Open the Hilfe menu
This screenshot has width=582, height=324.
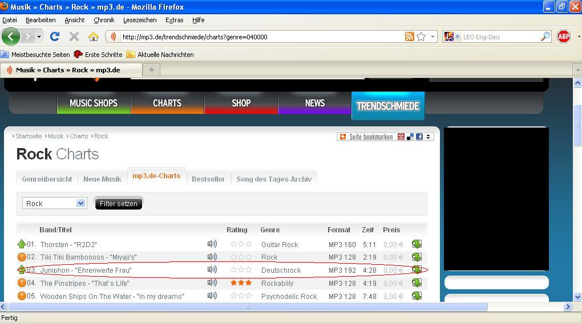coord(198,20)
